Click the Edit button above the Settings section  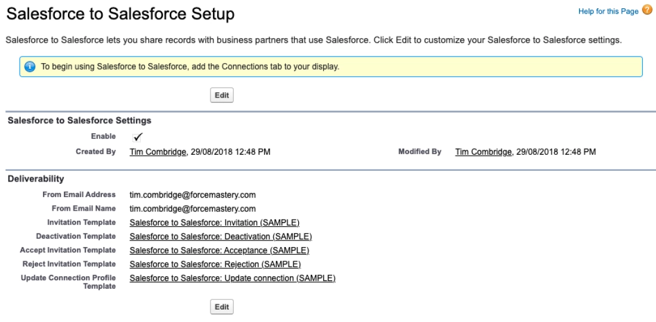tap(222, 95)
